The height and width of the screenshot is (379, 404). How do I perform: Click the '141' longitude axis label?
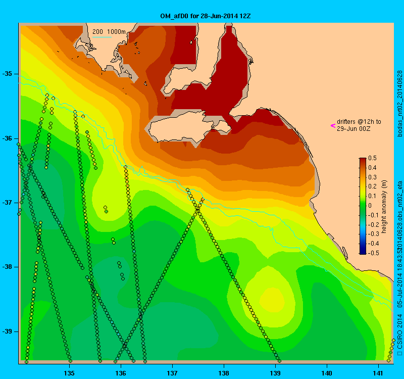coord(378,373)
